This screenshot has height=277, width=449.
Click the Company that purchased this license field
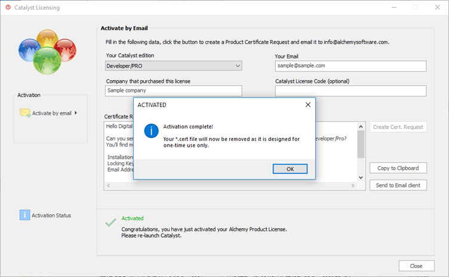click(173, 91)
